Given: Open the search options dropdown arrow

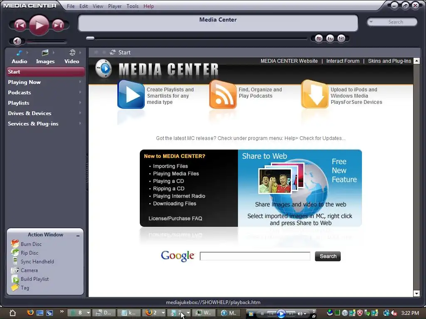Looking at the screenshot, I should pyautogui.click(x=371, y=22).
